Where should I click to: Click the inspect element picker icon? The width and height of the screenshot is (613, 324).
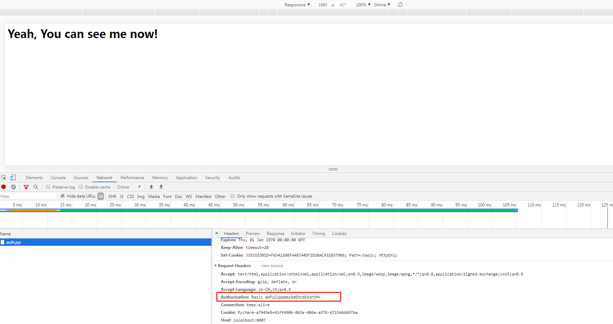4,178
